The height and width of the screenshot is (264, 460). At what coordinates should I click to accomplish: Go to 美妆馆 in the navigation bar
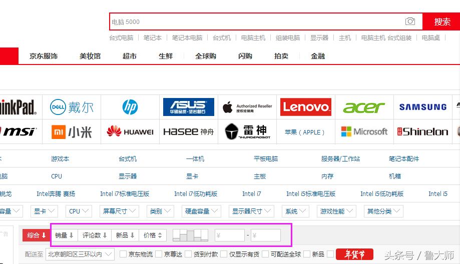point(90,56)
